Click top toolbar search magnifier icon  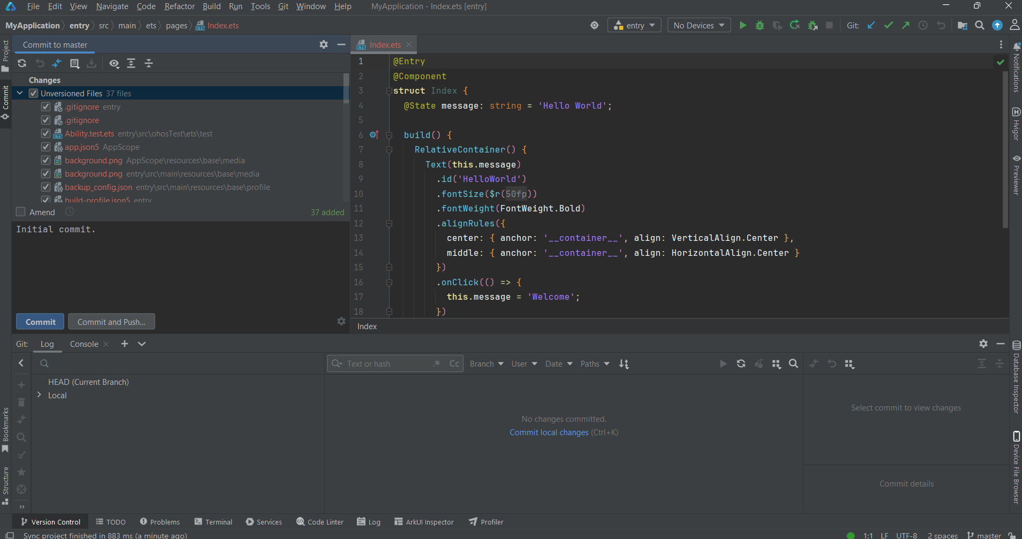(980, 25)
